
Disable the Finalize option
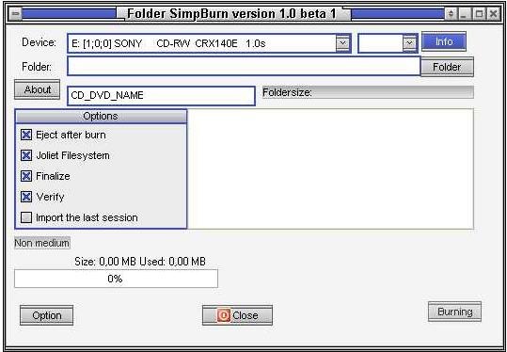tap(26, 176)
